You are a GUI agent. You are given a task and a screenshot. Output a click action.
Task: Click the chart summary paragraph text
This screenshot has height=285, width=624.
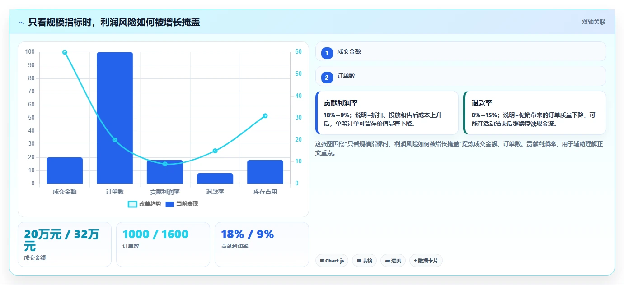(x=459, y=148)
